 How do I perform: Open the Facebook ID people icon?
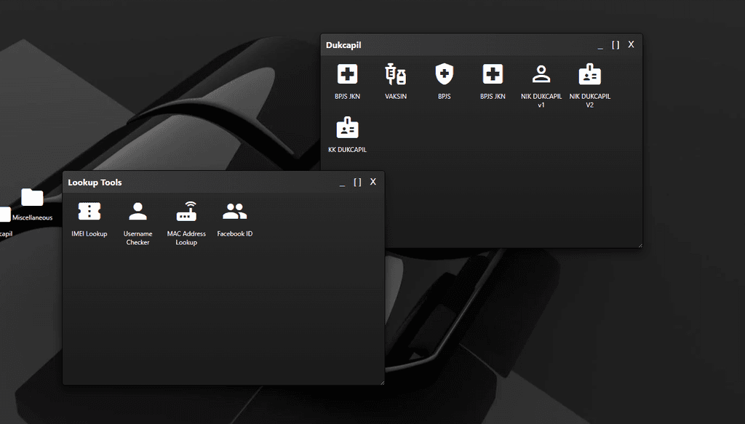point(235,212)
